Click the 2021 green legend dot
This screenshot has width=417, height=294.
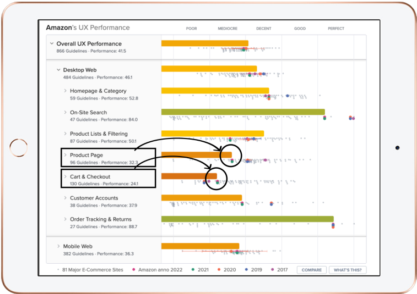pyautogui.click(x=193, y=270)
